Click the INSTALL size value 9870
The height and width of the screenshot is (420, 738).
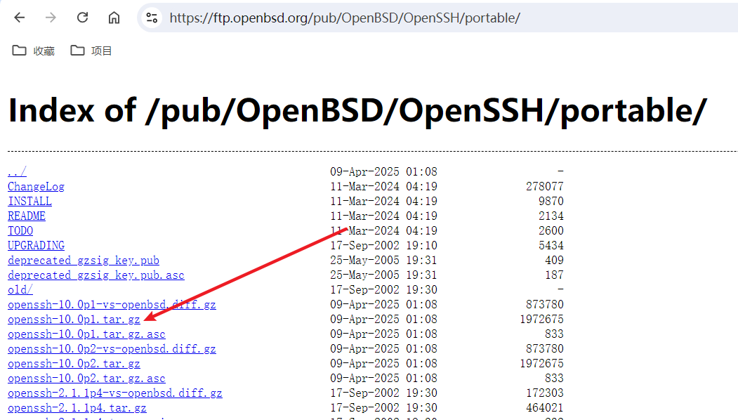(551, 201)
